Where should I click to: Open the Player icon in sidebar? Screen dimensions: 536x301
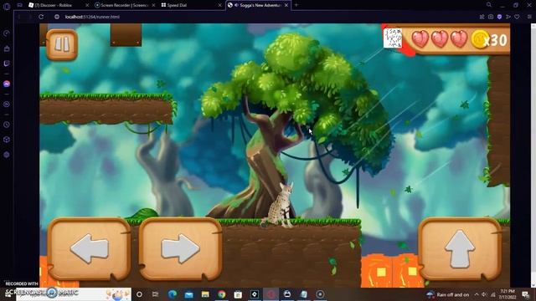click(7, 104)
